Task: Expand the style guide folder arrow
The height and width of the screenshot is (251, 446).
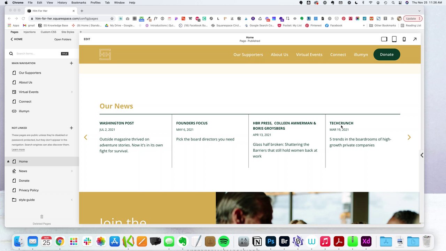Action: pos(72,200)
